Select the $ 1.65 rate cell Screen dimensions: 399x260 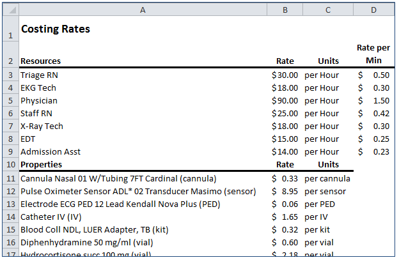tap(285, 217)
